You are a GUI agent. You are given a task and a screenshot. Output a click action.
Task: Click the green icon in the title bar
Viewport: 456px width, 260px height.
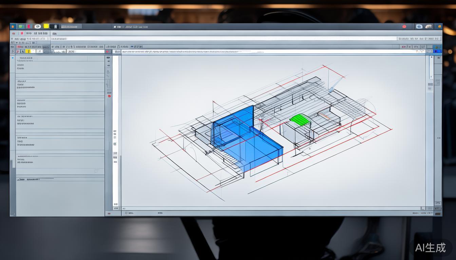(21, 26)
